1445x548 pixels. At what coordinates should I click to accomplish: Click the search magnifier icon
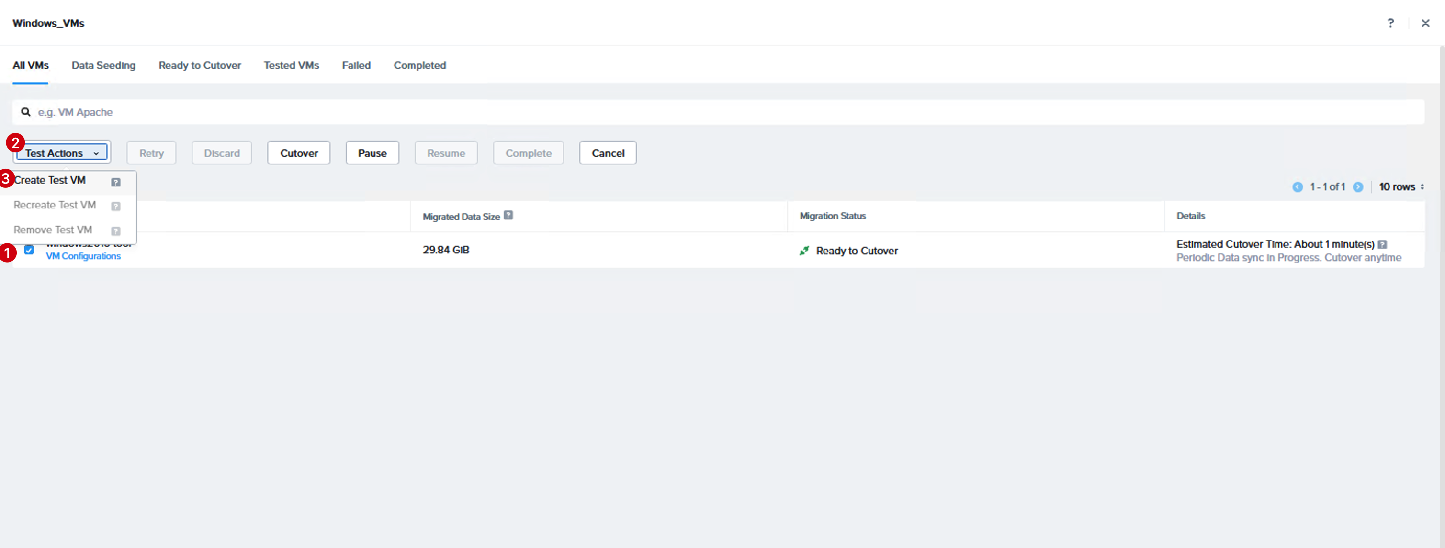tap(26, 112)
